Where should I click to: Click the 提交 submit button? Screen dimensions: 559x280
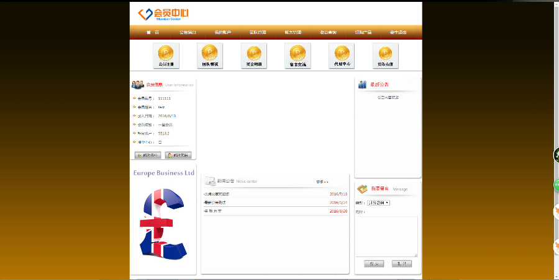[374, 264]
